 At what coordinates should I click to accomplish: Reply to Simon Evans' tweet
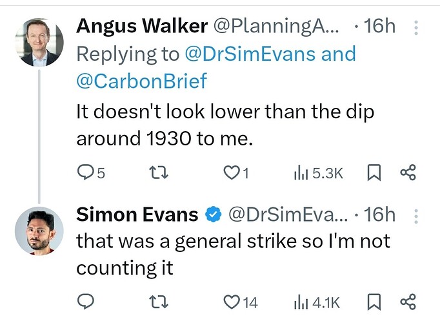86,302
